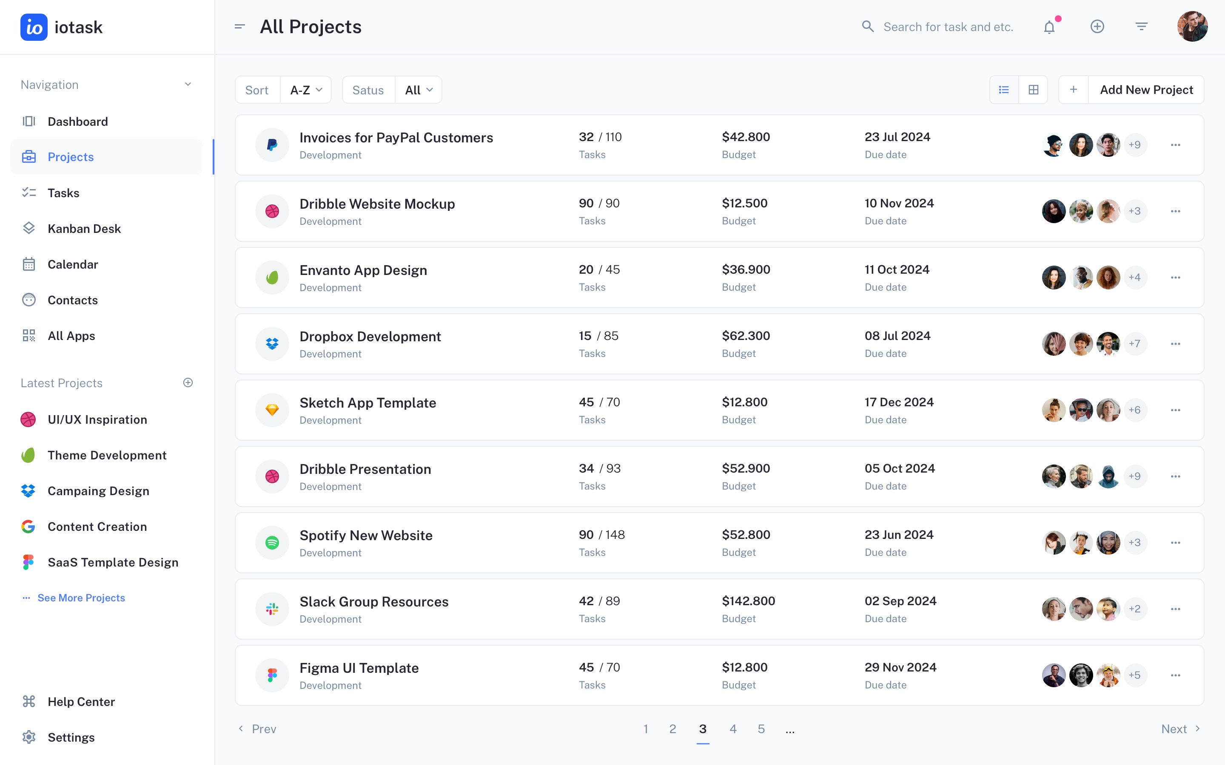Click the iotask logo icon
Viewport: 1225px width, 765px height.
[34, 27]
